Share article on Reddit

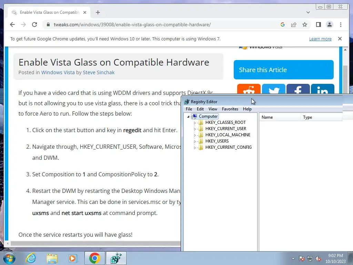pos(249,89)
